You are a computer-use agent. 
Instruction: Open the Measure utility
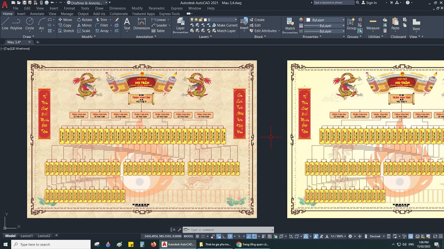[373, 24]
